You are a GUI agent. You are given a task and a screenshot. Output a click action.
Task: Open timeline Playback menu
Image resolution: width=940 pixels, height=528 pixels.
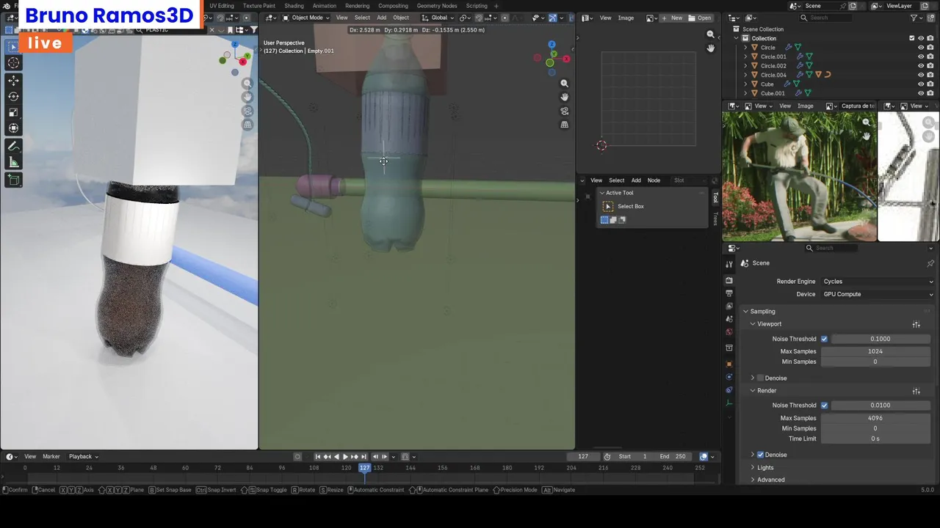[83, 457]
